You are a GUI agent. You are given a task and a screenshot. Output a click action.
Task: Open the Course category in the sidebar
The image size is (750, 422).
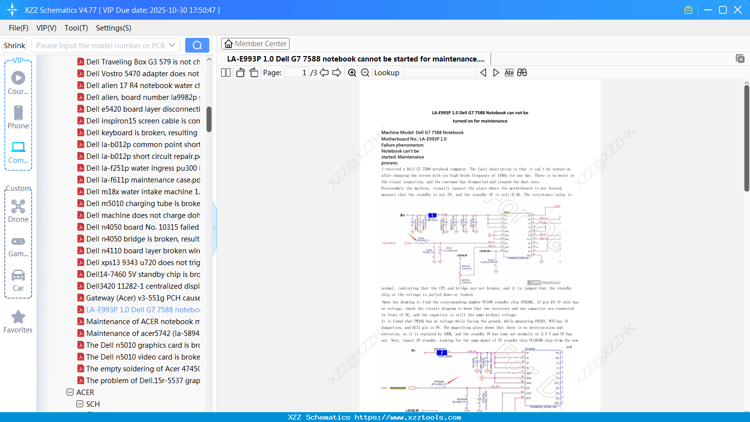[18, 83]
